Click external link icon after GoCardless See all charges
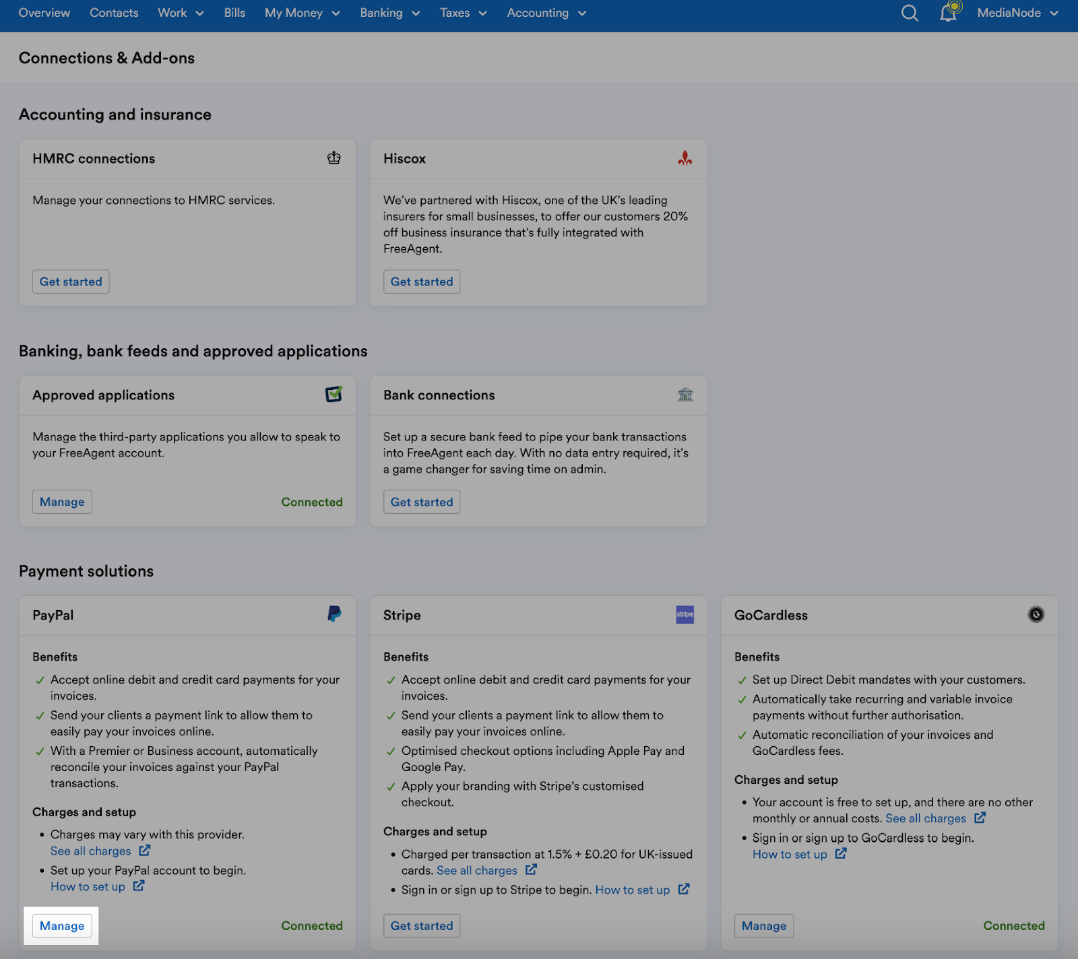 pyautogui.click(x=980, y=818)
